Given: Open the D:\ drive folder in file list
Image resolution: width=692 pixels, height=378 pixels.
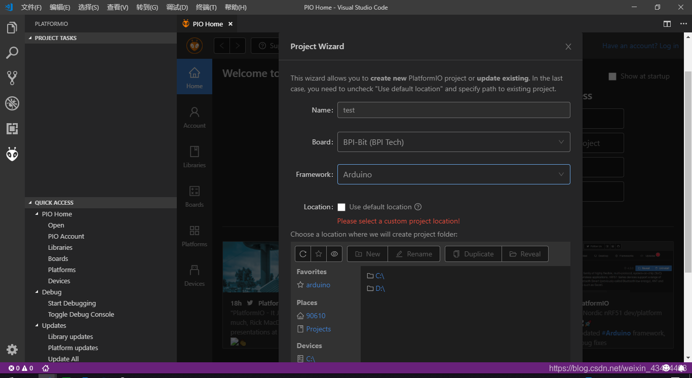Looking at the screenshot, I should (x=380, y=288).
